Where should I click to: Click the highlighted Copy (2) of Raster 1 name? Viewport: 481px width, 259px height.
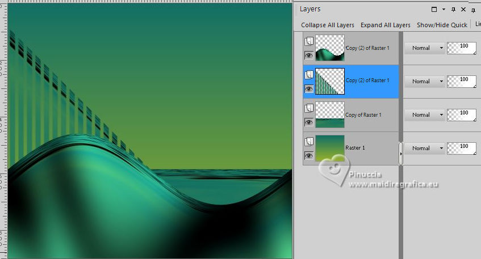[367, 80]
